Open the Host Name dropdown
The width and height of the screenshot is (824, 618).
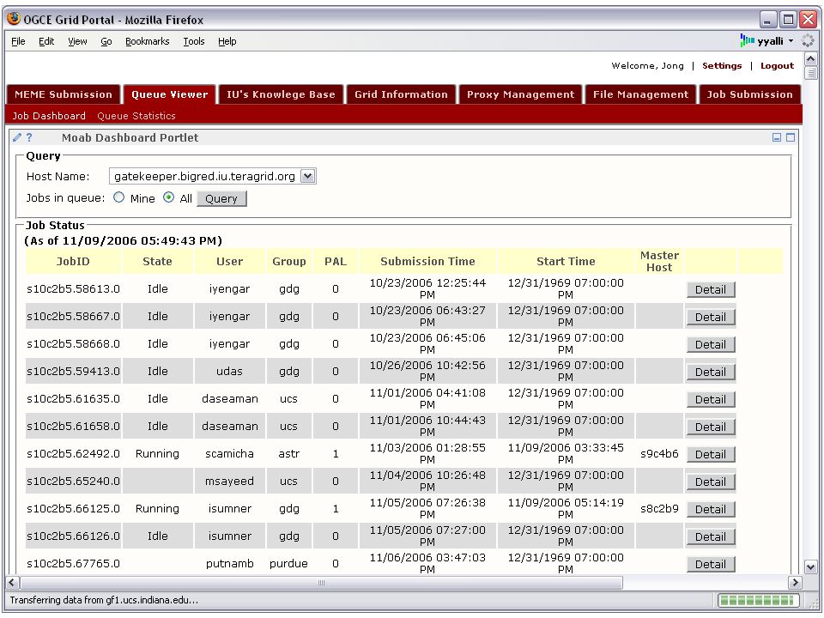pos(308,176)
